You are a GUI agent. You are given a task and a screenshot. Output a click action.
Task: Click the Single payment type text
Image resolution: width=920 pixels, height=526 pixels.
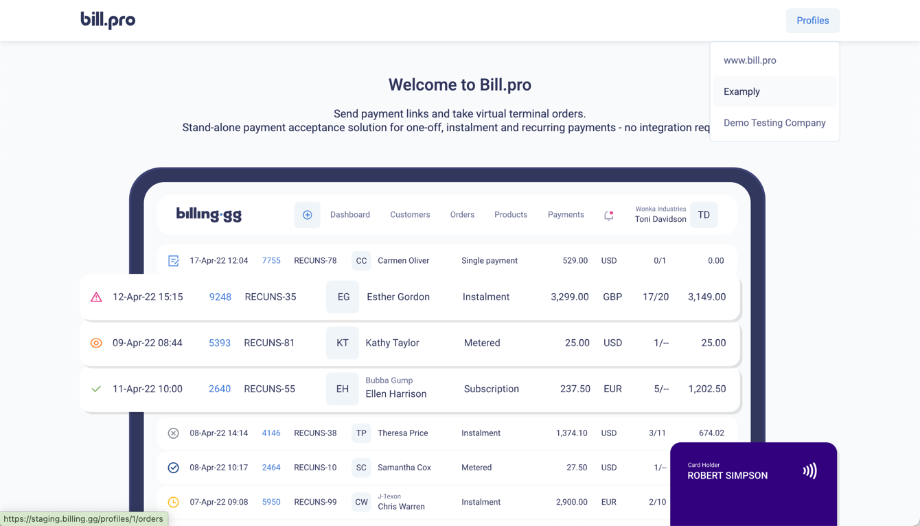pos(490,261)
